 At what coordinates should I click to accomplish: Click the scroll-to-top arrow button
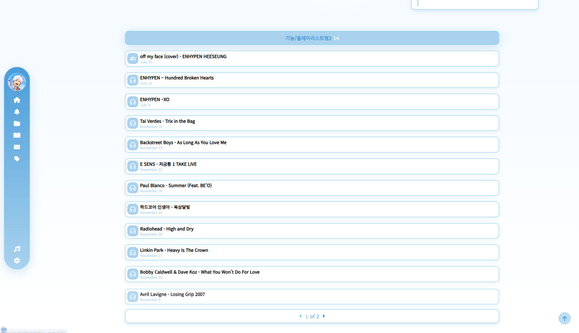pos(565,318)
